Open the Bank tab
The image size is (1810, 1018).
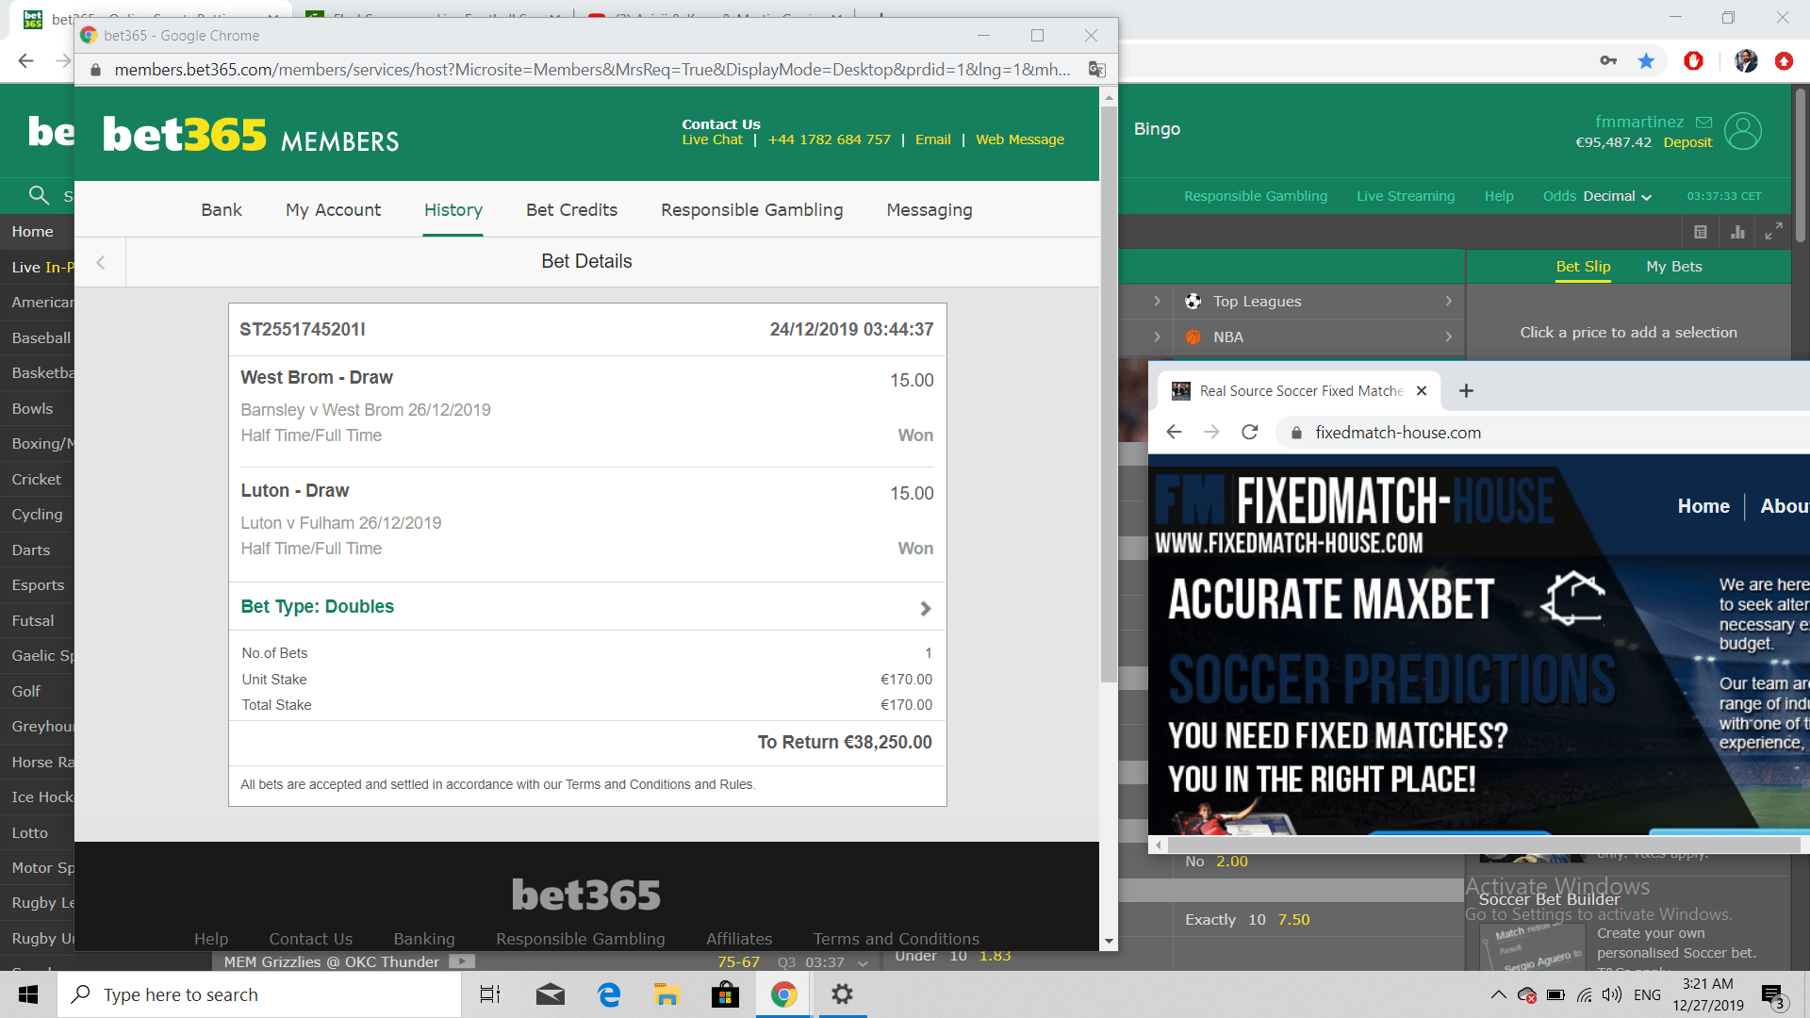(222, 210)
